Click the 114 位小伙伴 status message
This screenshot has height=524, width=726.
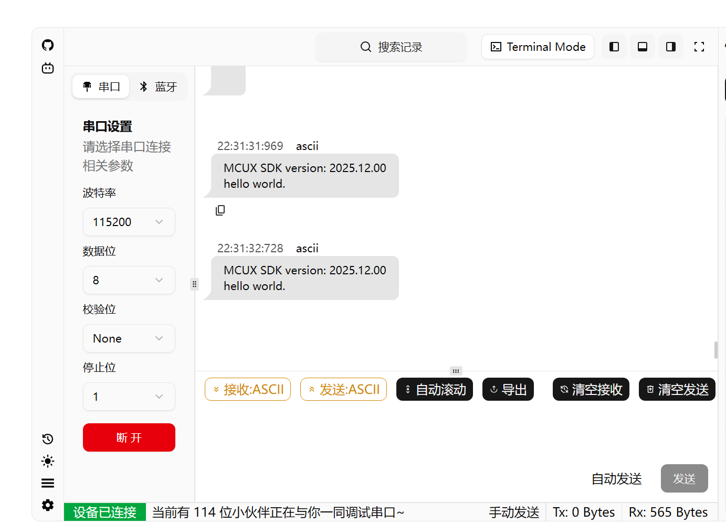coord(278,512)
